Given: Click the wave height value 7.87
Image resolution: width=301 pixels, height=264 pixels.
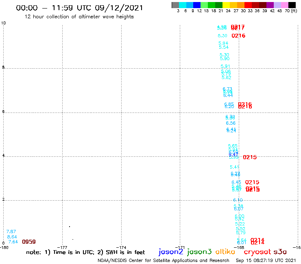Looking at the screenshot, I should [11, 232].
